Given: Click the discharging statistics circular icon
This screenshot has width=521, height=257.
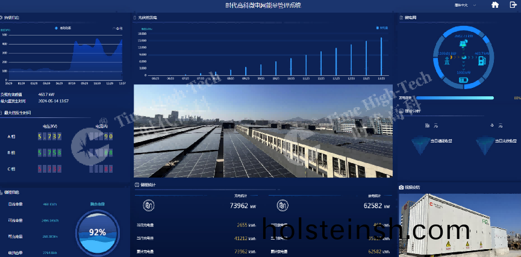Looking at the screenshot, I should point(281,205).
